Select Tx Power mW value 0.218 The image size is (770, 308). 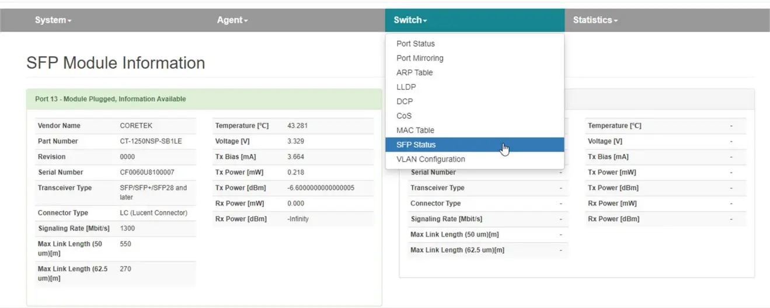coord(296,172)
